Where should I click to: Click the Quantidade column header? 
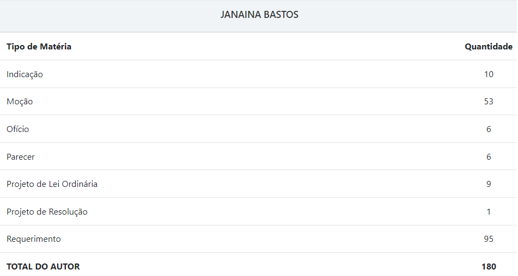tap(488, 47)
